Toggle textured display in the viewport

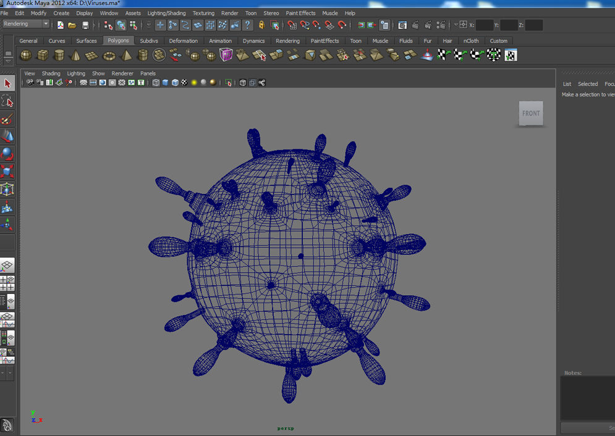[183, 82]
